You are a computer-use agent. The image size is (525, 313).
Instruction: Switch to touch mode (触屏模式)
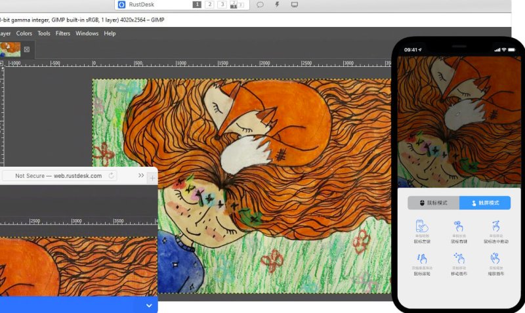click(485, 203)
